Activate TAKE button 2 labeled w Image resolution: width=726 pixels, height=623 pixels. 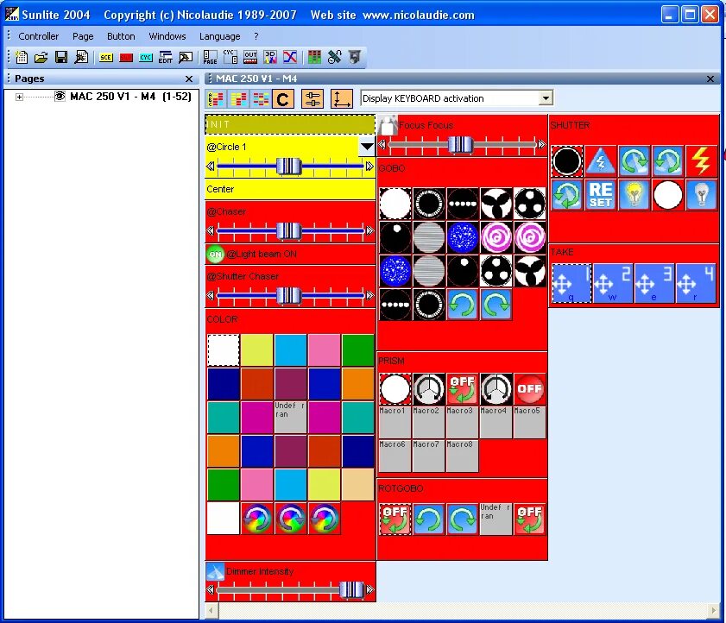click(x=613, y=283)
